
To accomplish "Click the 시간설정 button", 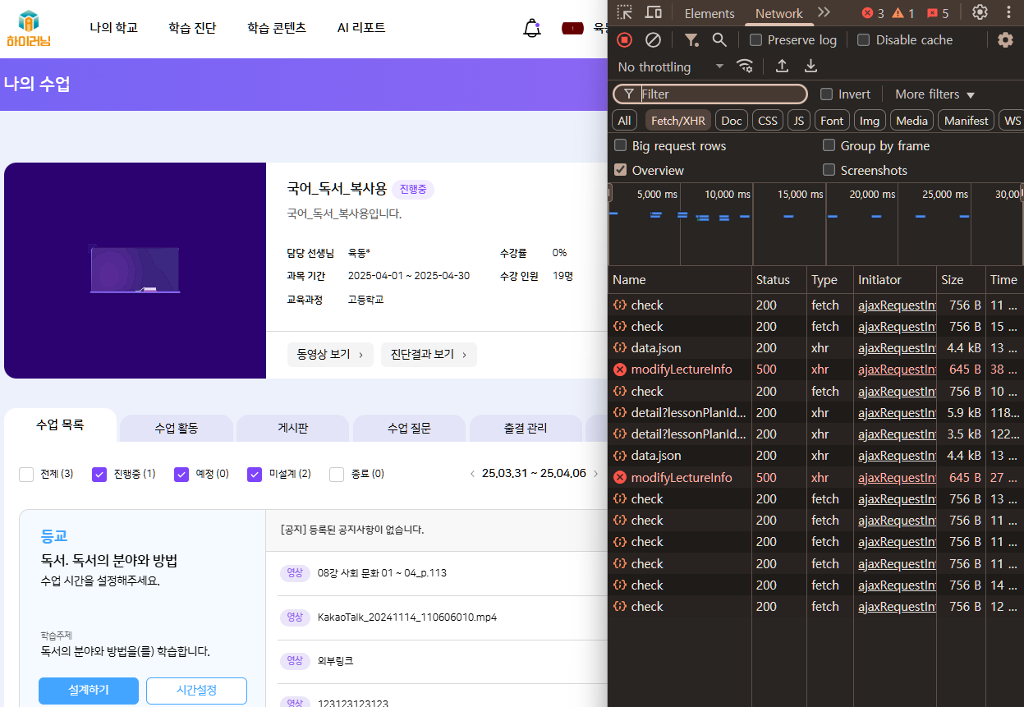I will click(196, 690).
